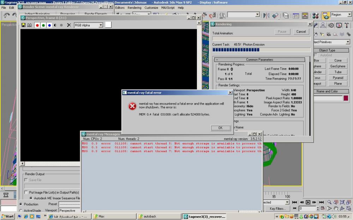Clone the rendered frame window
Image resolution: width=353 pixels, height=220 pixels.
[30, 25]
